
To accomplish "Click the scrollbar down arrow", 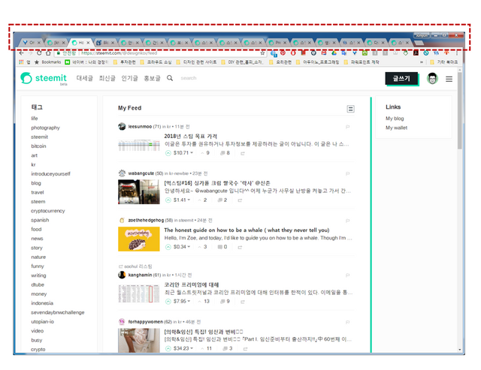I will (x=459, y=350).
